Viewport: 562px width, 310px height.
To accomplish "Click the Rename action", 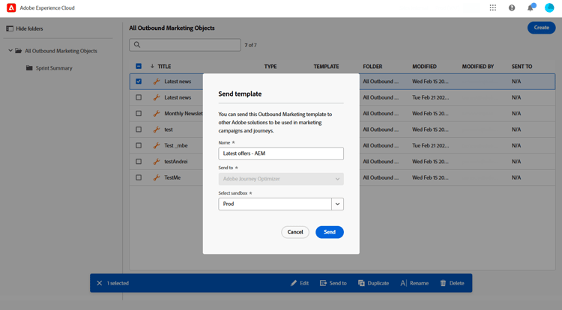I will 414,283.
